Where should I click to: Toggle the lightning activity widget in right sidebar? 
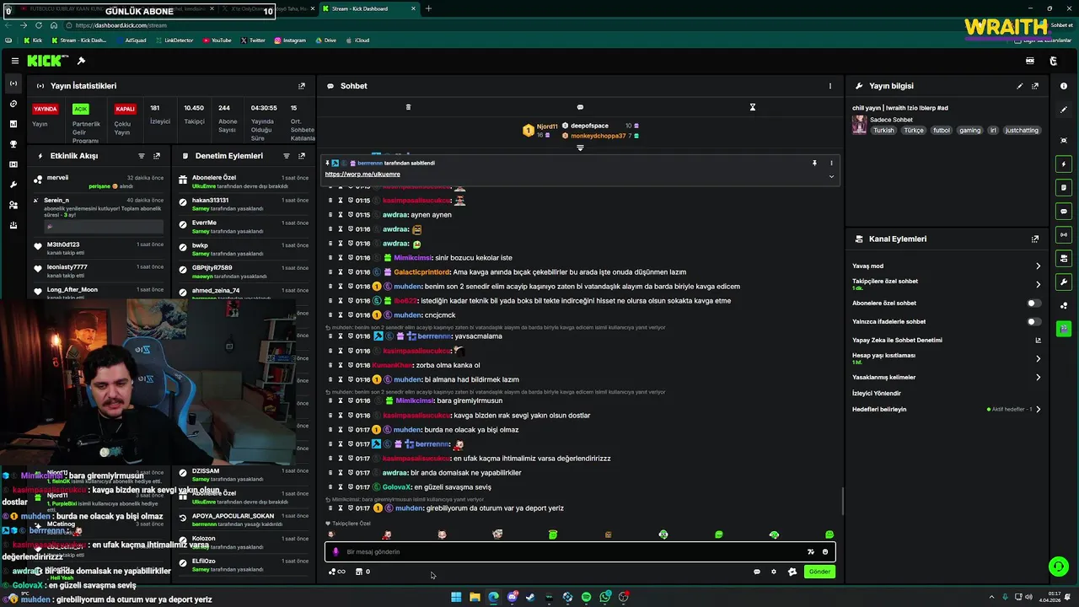1064,164
